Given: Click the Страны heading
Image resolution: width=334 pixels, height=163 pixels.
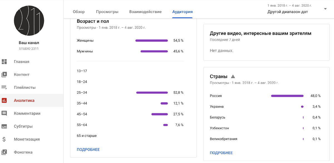Looking at the screenshot, I should [x=219, y=76].
